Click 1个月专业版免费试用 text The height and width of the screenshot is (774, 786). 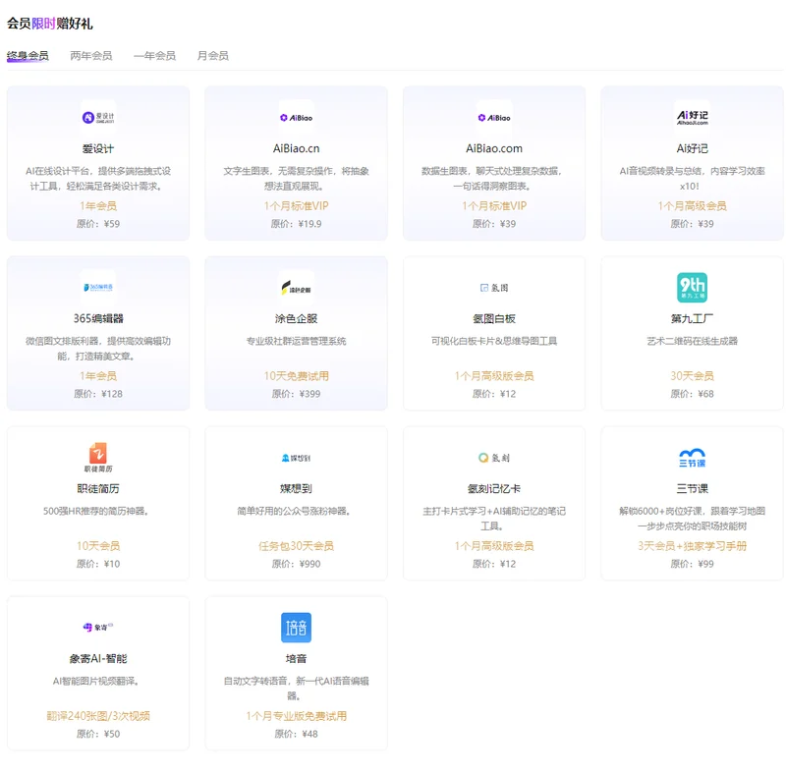(296, 715)
